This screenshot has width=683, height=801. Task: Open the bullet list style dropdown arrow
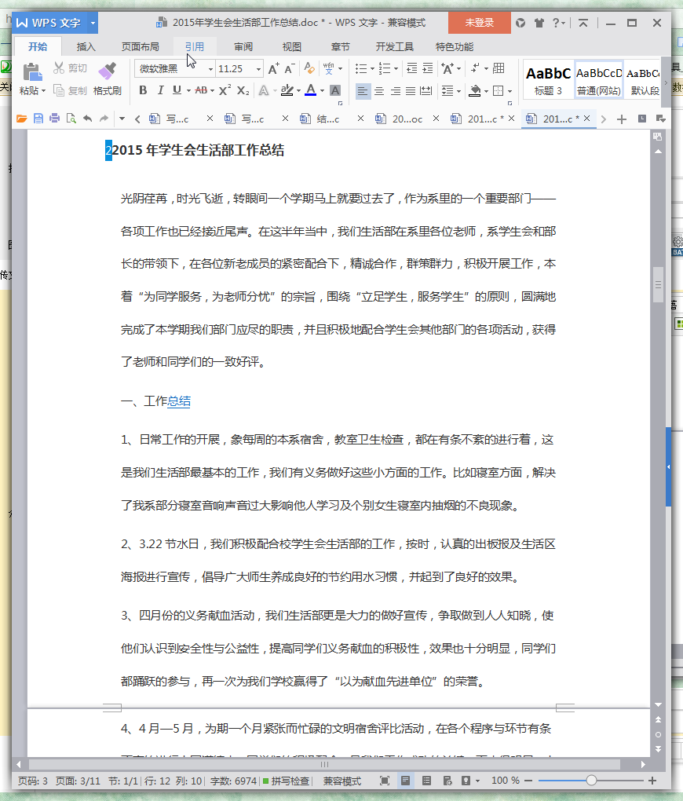[x=372, y=69]
